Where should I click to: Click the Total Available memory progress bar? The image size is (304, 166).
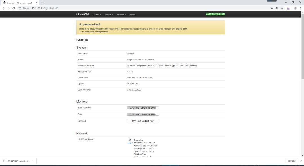tap(143, 108)
